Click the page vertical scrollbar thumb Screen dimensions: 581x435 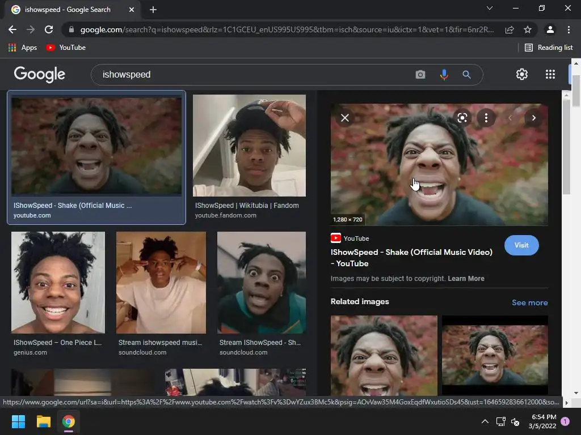[576, 91]
